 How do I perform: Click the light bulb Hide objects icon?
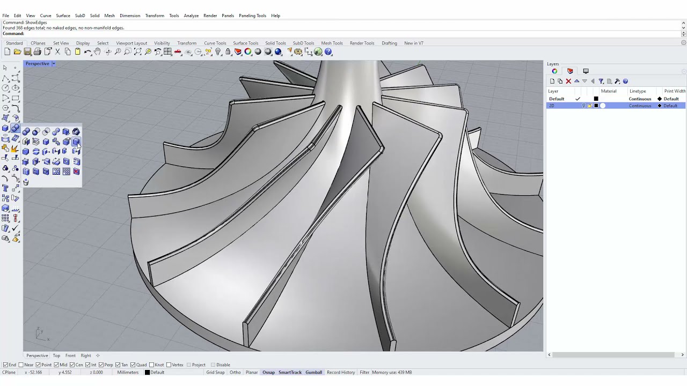pyautogui.click(x=218, y=52)
